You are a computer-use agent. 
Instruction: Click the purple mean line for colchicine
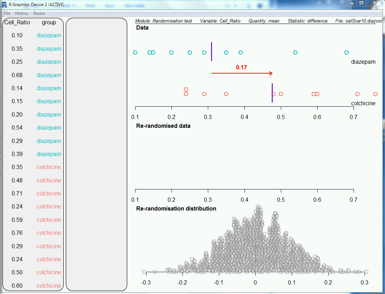pyautogui.click(x=272, y=93)
